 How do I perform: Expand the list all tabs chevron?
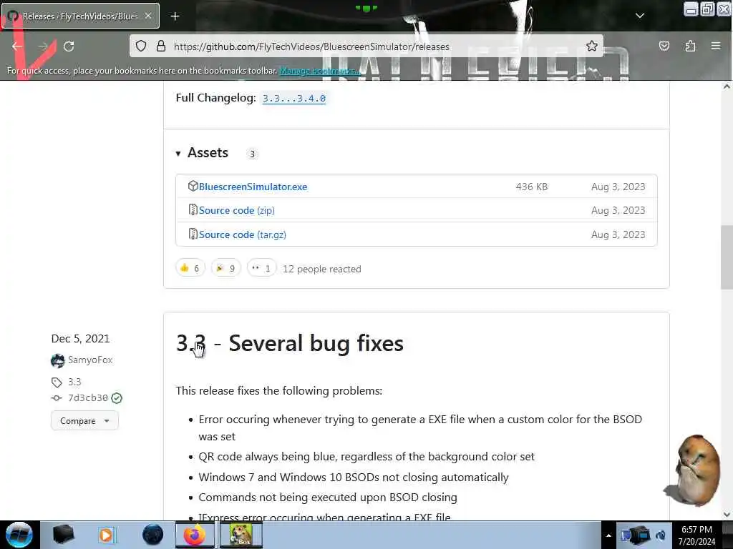(639, 16)
